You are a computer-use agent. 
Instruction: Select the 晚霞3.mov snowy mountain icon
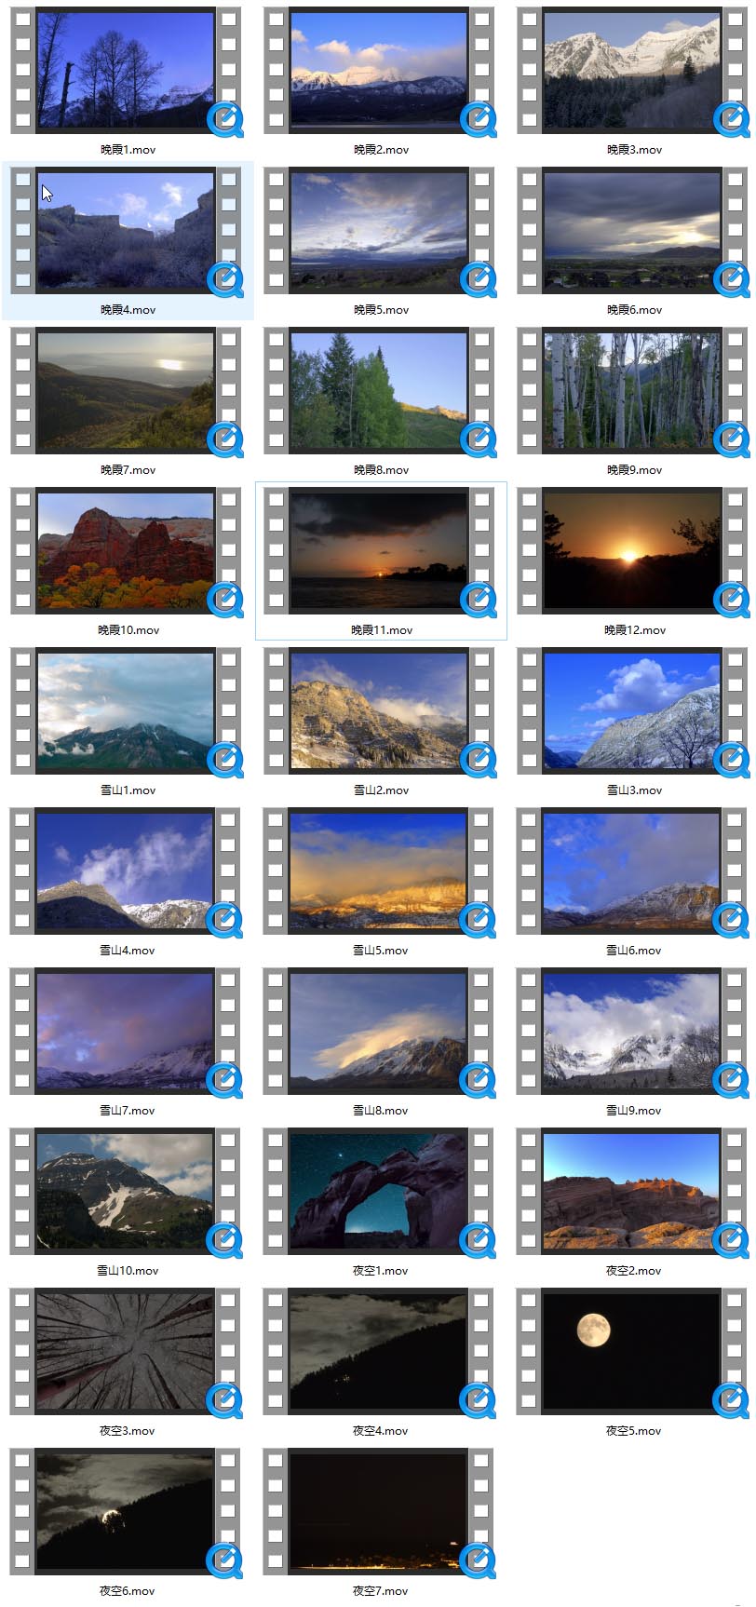pyautogui.click(x=632, y=71)
